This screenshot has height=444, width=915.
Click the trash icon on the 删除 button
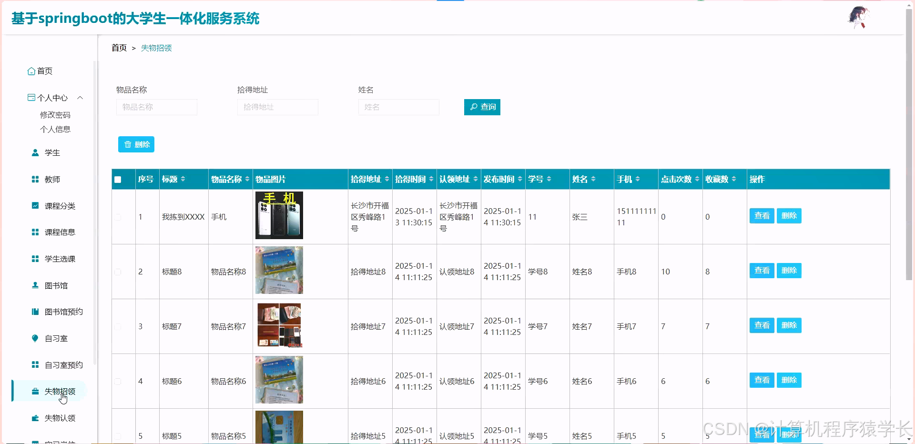point(127,144)
